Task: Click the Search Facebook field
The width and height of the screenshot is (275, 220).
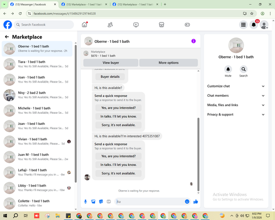Action: pos(44,25)
